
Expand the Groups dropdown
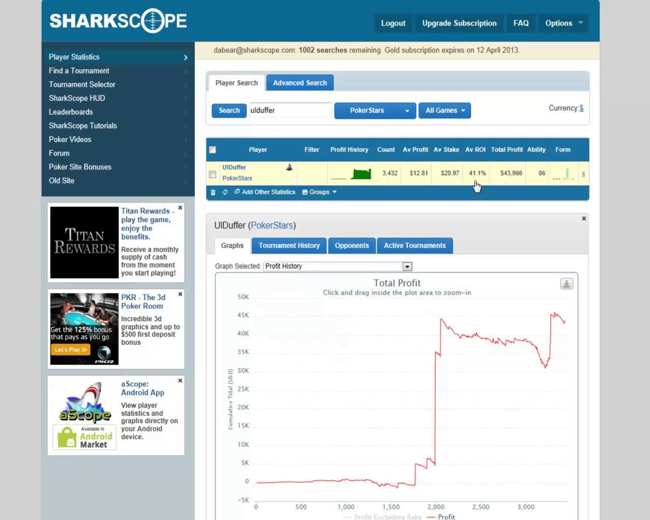[x=319, y=192]
